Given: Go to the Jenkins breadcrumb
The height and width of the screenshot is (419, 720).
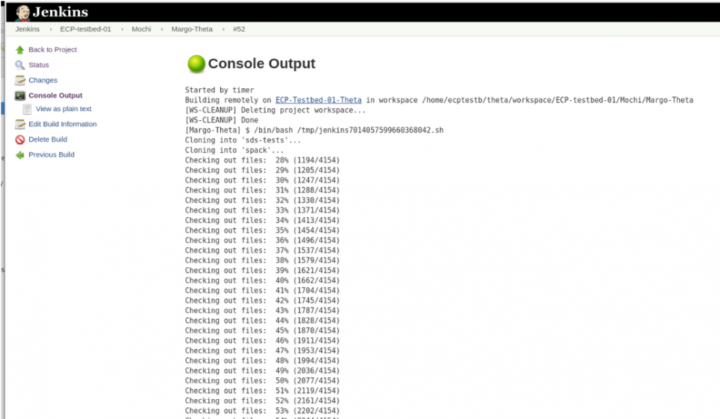Looking at the screenshot, I should point(28,29).
